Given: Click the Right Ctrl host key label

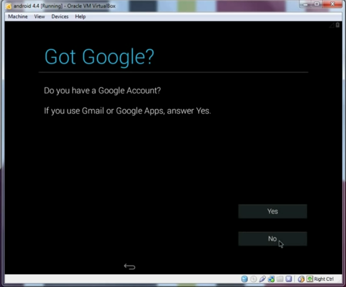Looking at the screenshot, I should (324, 279).
